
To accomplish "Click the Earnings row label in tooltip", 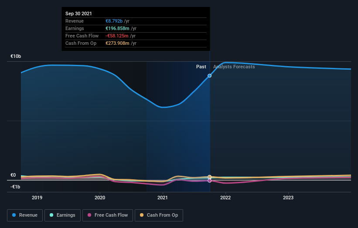I will point(75,28).
